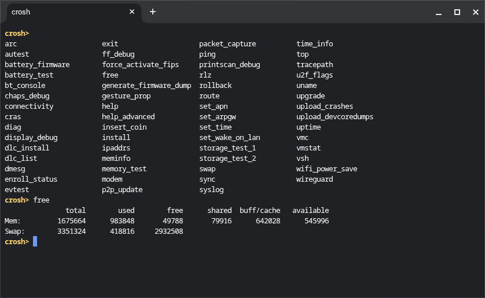Click 'help_advanced' in the command list
Image resolution: width=485 pixels, height=298 pixels.
pyautogui.click(x=128, y=116)
